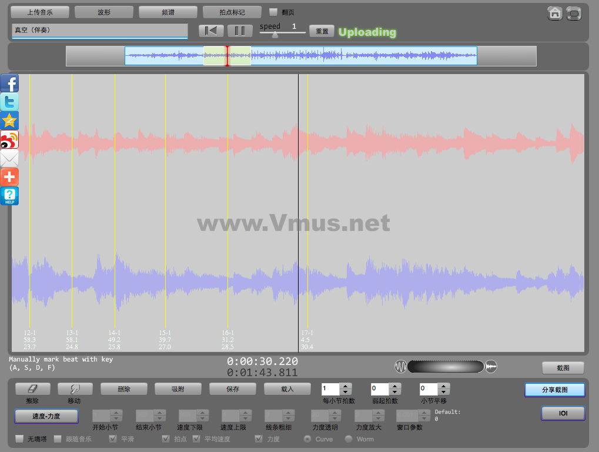Rewind to start with skip-back button

tap(211, 31)
